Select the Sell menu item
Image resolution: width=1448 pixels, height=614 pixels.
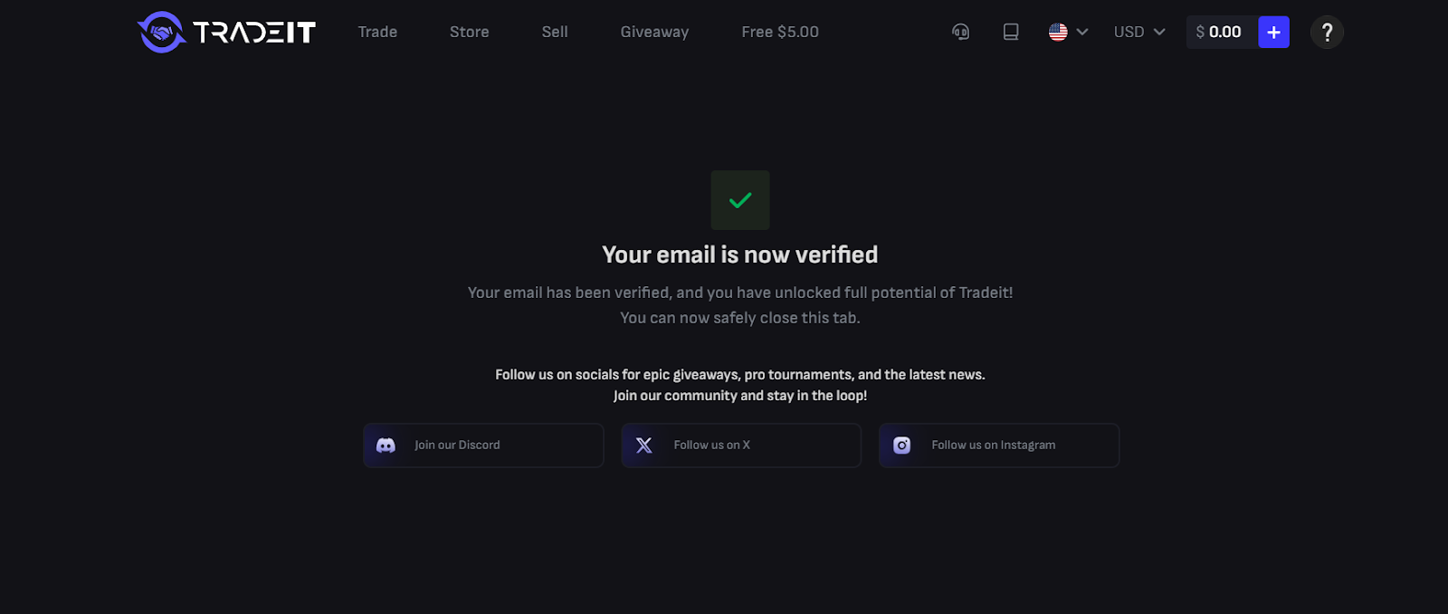[x=555, y=32]
